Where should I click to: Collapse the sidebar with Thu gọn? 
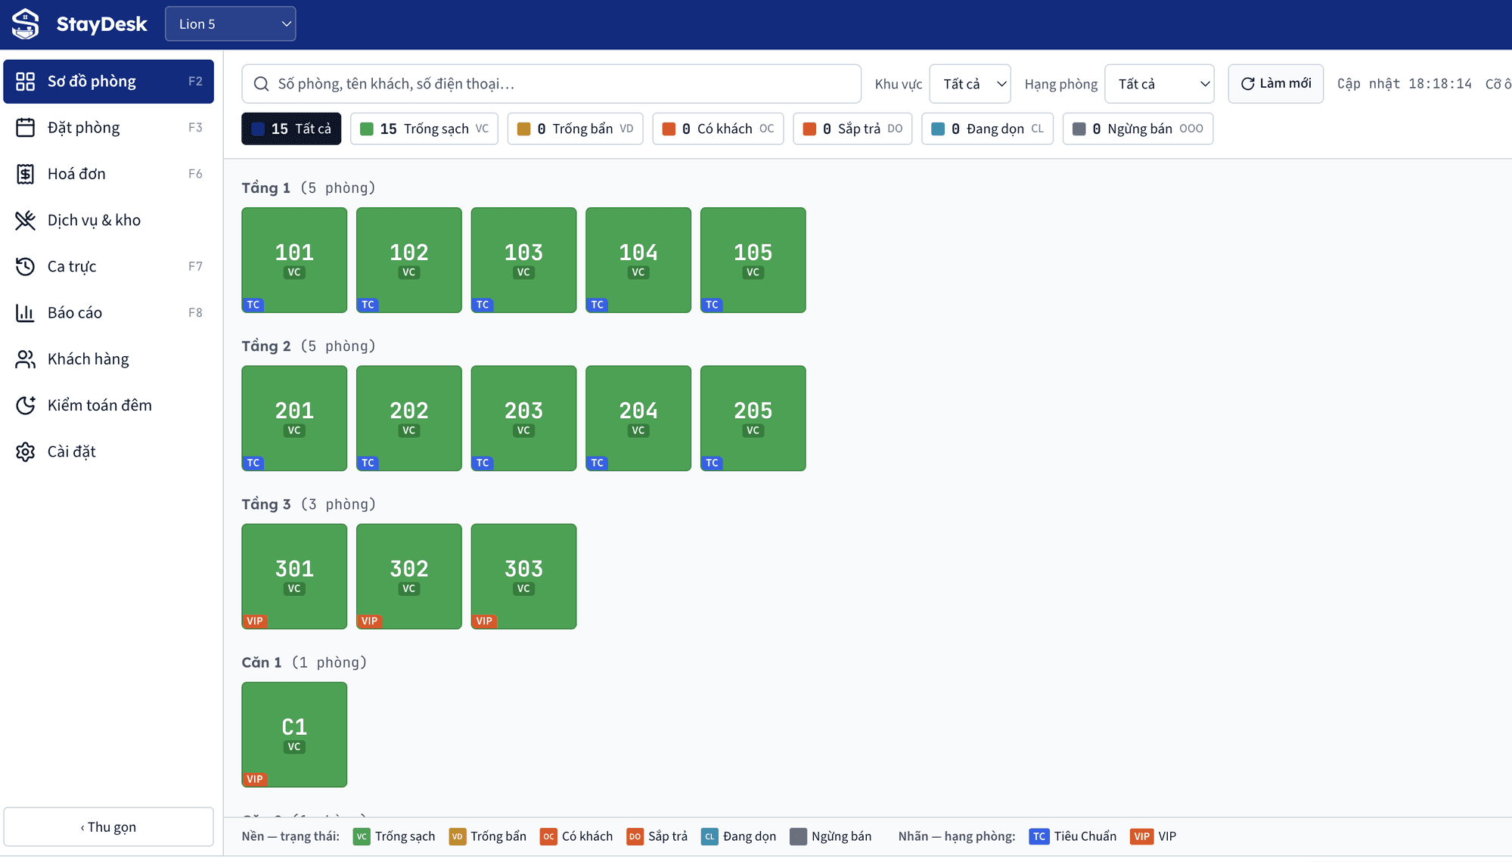tap(108, 826)
